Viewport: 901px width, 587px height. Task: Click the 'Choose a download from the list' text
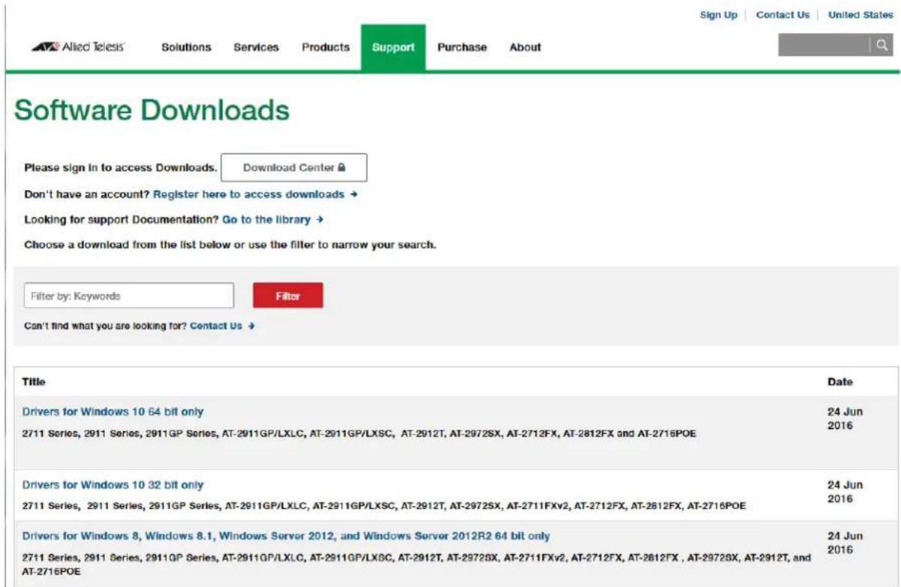(230, 245)
